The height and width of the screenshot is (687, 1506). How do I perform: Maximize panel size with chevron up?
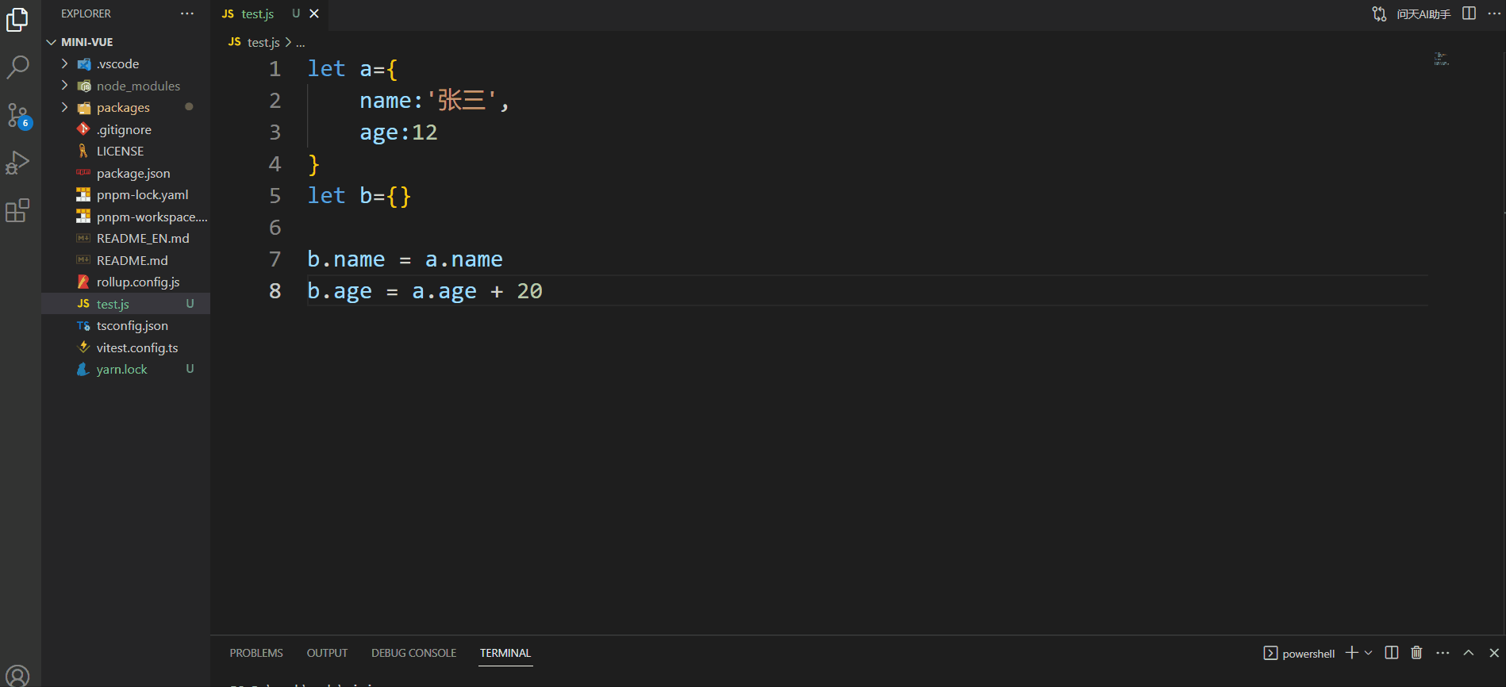click(x=1469, y=653)
